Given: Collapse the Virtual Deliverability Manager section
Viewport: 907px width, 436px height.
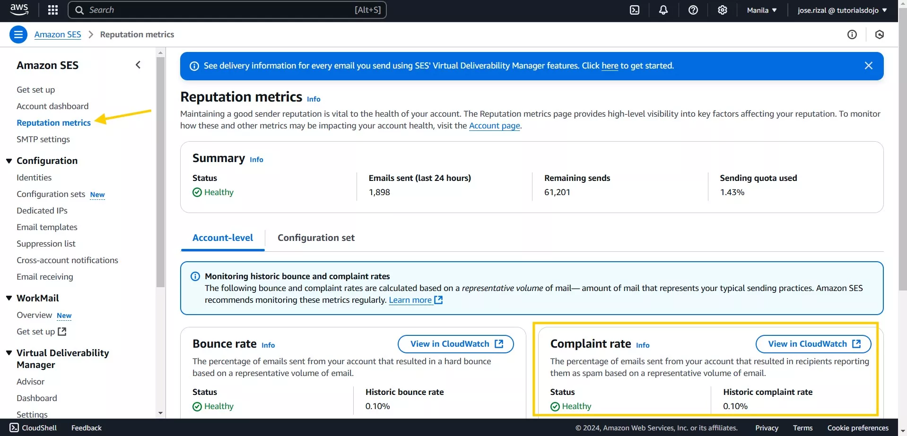Looking at the screenshot, I should click(x=9, y=353).
